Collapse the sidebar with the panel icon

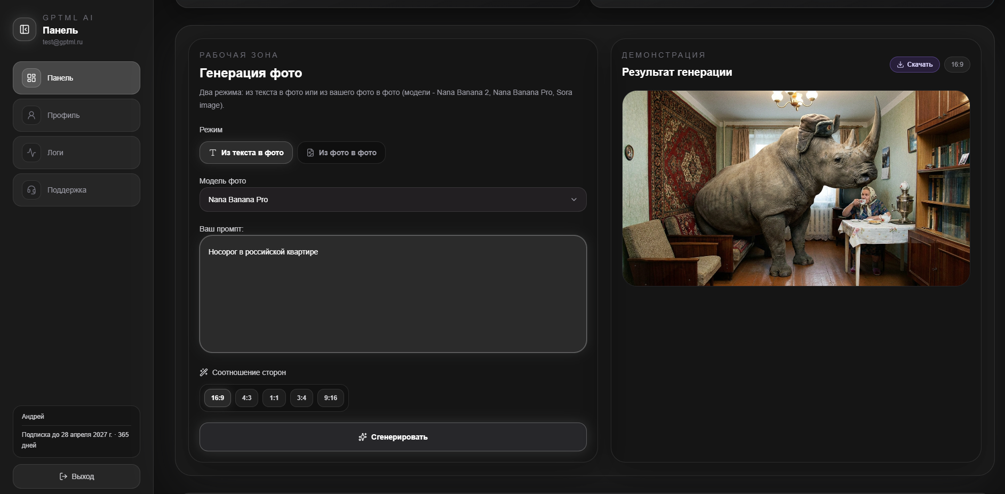click(25, 29)
